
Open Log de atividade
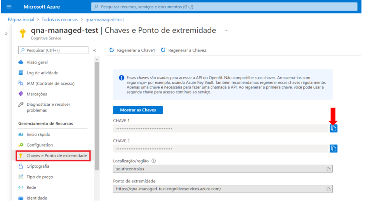pyautogui.click(x=42, y=73)
